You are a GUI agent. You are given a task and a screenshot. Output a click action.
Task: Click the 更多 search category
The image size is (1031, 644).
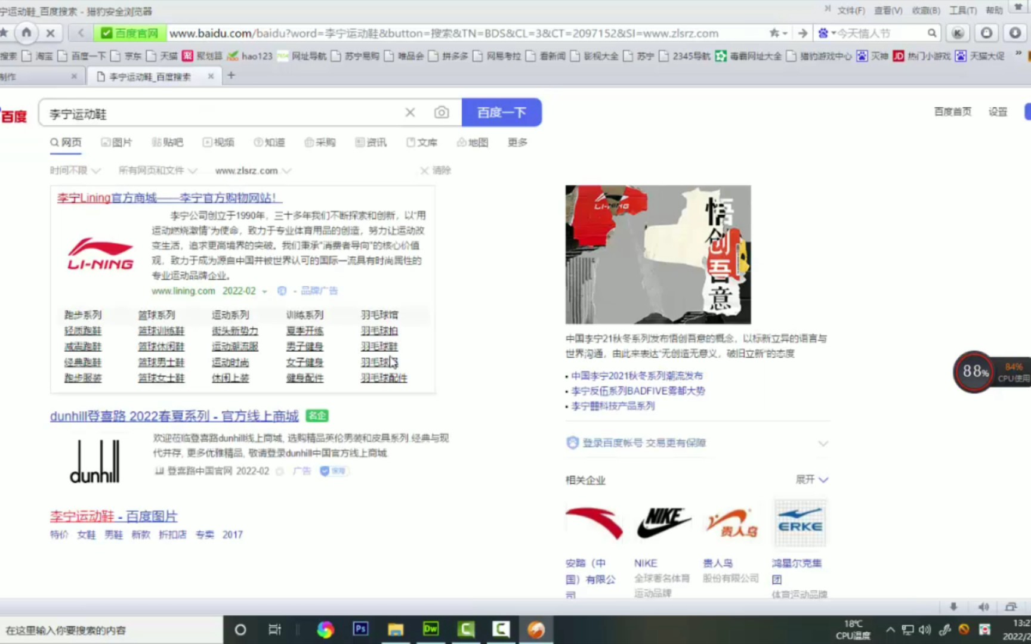517,143
